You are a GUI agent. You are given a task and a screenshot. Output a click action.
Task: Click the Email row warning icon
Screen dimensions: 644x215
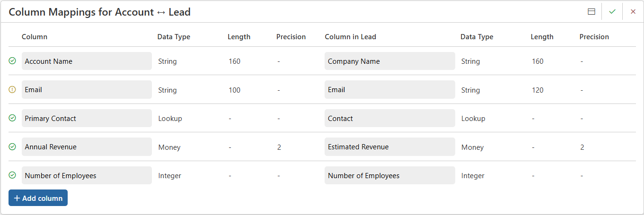12,90
